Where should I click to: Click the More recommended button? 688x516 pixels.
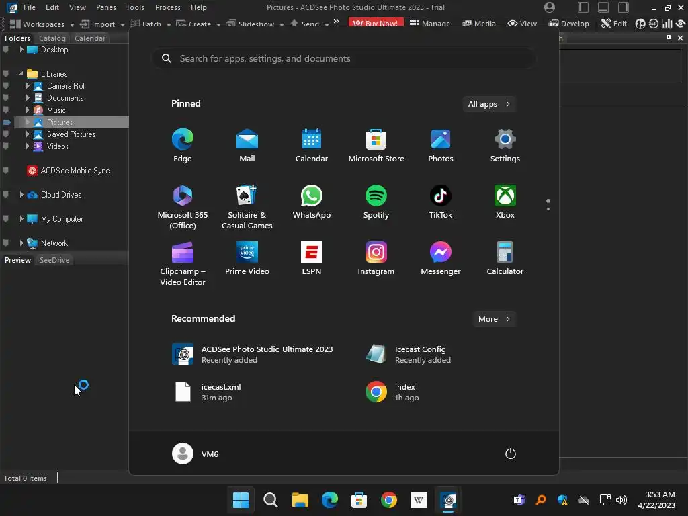pyautogui.click(x=494, y=319)
